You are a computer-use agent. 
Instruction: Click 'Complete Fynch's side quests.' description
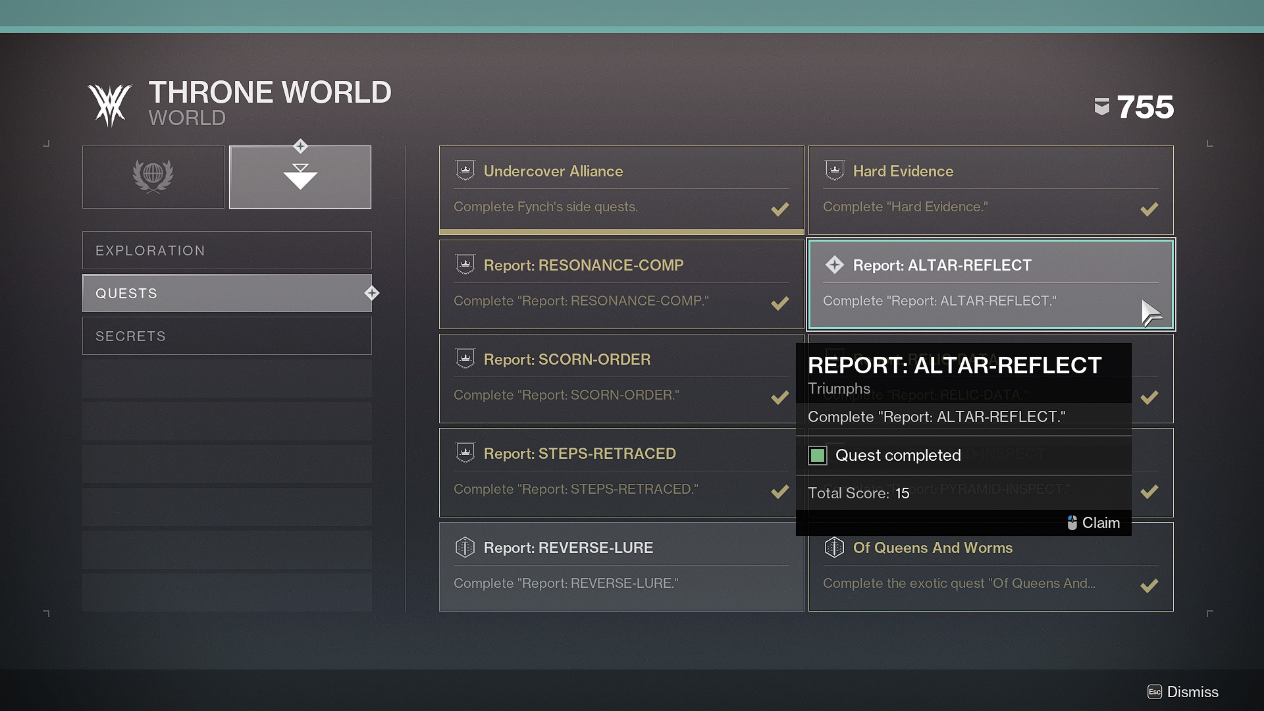546,207
